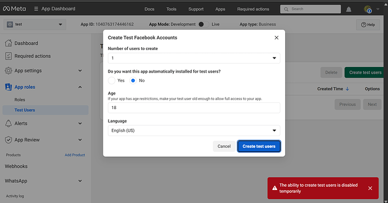Image resolution: width=388 pixels, height=203 pixels.
Task: Expand the App Review section
Action: pyautogui.click(x=80, y=139)
